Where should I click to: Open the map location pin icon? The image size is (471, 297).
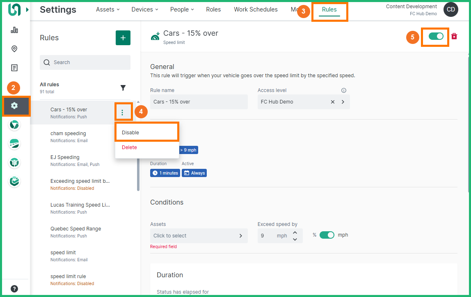pyautogui.click(x=14, y=49)
